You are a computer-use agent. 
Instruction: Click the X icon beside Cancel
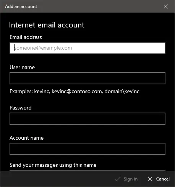(150, 179)
